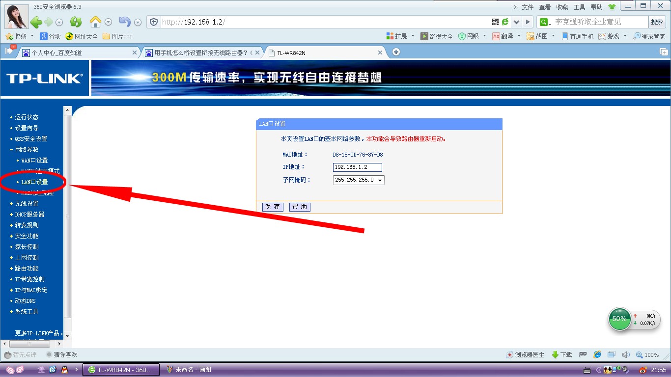Image resolution: width=671 pixels, height=377 pixels.
Task: Open 未命名 - 画图 in the taskbar
Action: click(x=189, y=370)
